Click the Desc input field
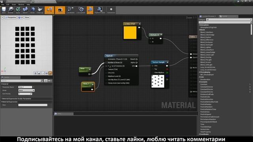This screenshot has width=253, height=142. (x=33, y=105)
